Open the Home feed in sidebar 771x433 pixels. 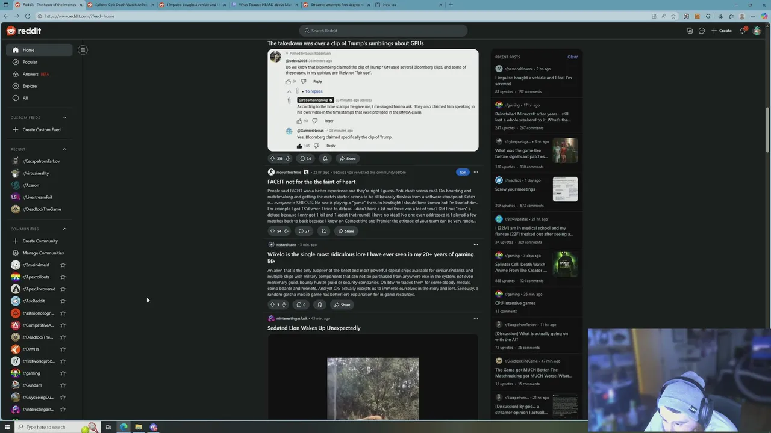pos(40,50)
